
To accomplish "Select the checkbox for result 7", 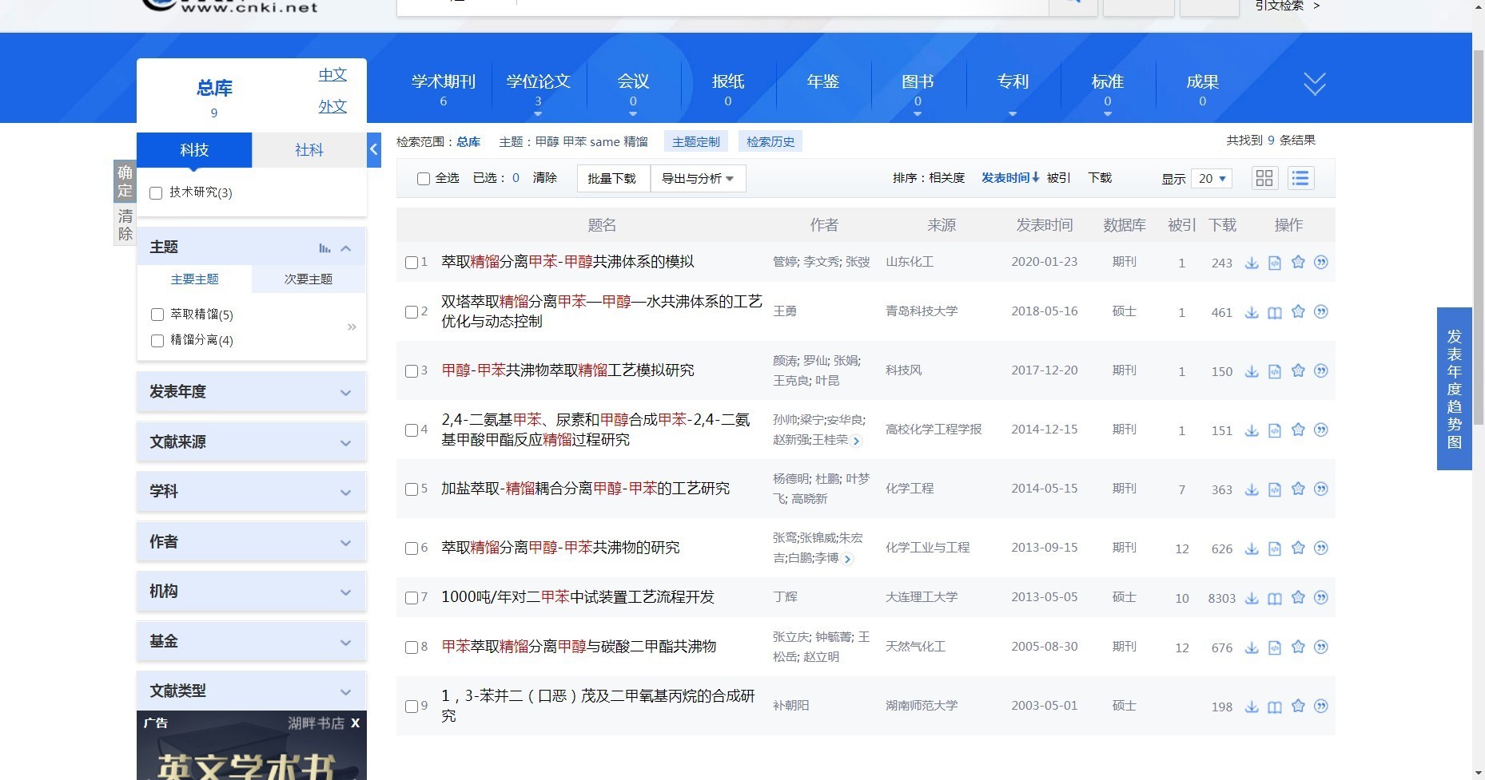I will coord(411,598).
